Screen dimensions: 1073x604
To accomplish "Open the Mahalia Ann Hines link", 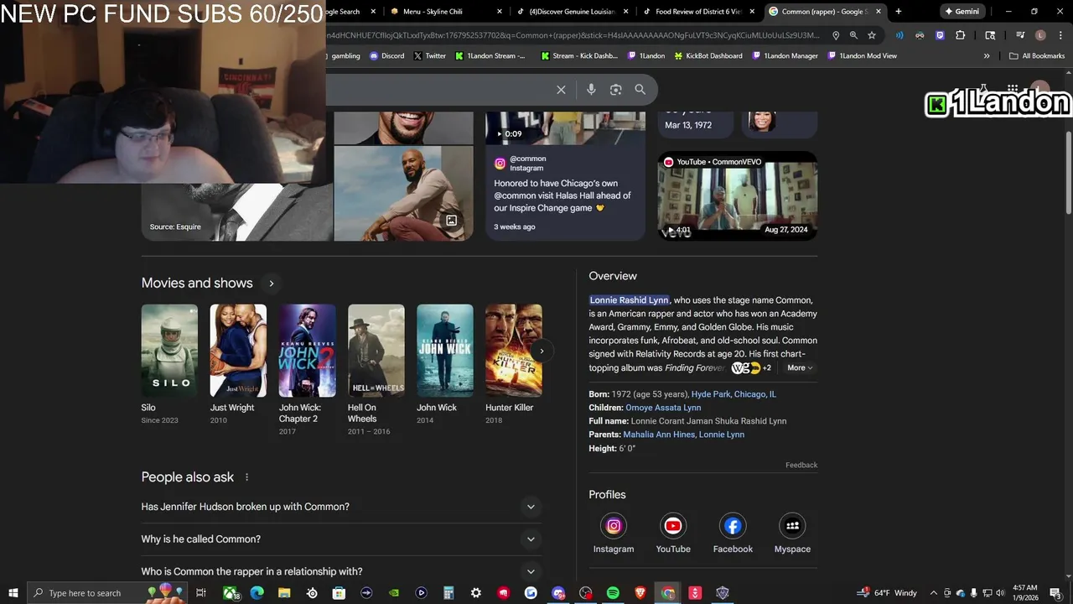I will (659, 435).
